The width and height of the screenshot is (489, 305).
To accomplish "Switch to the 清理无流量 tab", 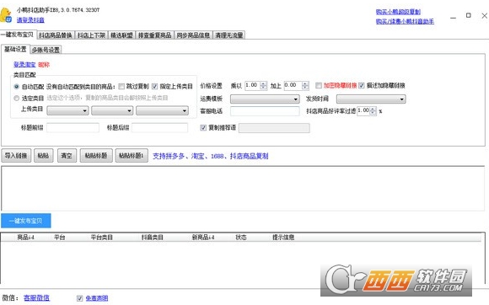I will point(229,35).
